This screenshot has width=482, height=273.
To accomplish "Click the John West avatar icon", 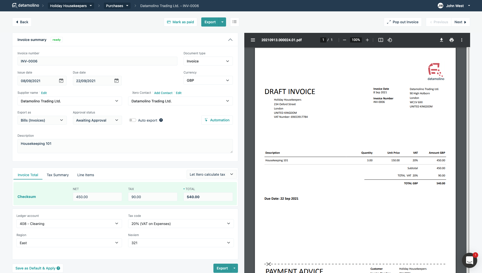I will pos(440,6).
